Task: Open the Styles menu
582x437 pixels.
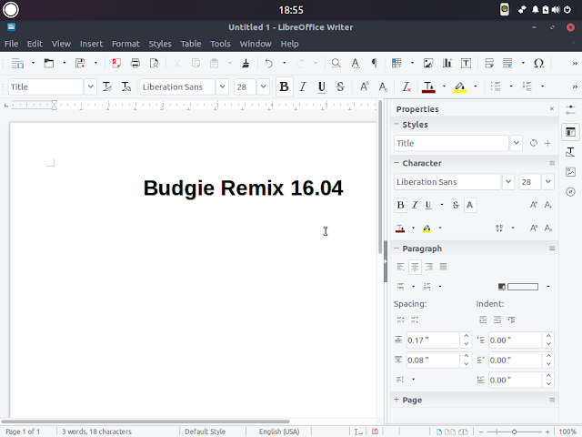Action: tap(160, 44)
